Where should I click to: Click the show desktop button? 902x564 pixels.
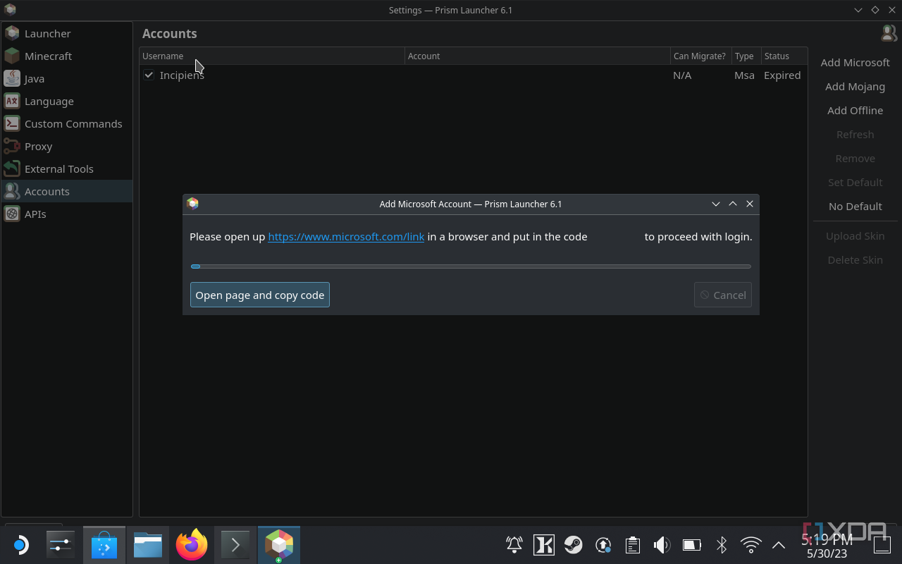coord(882,545)
